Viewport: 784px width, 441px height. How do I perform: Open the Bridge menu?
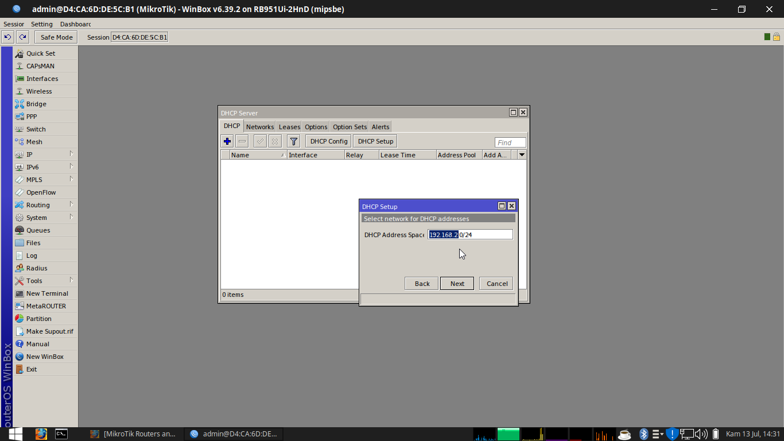[45, 104]
